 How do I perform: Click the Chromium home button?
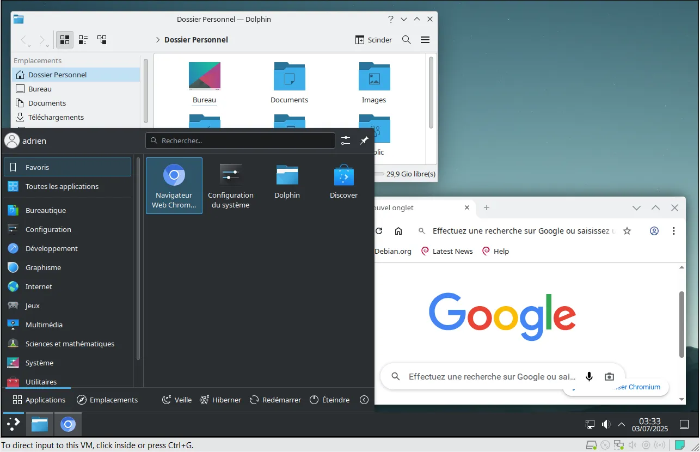pos(398,231)
